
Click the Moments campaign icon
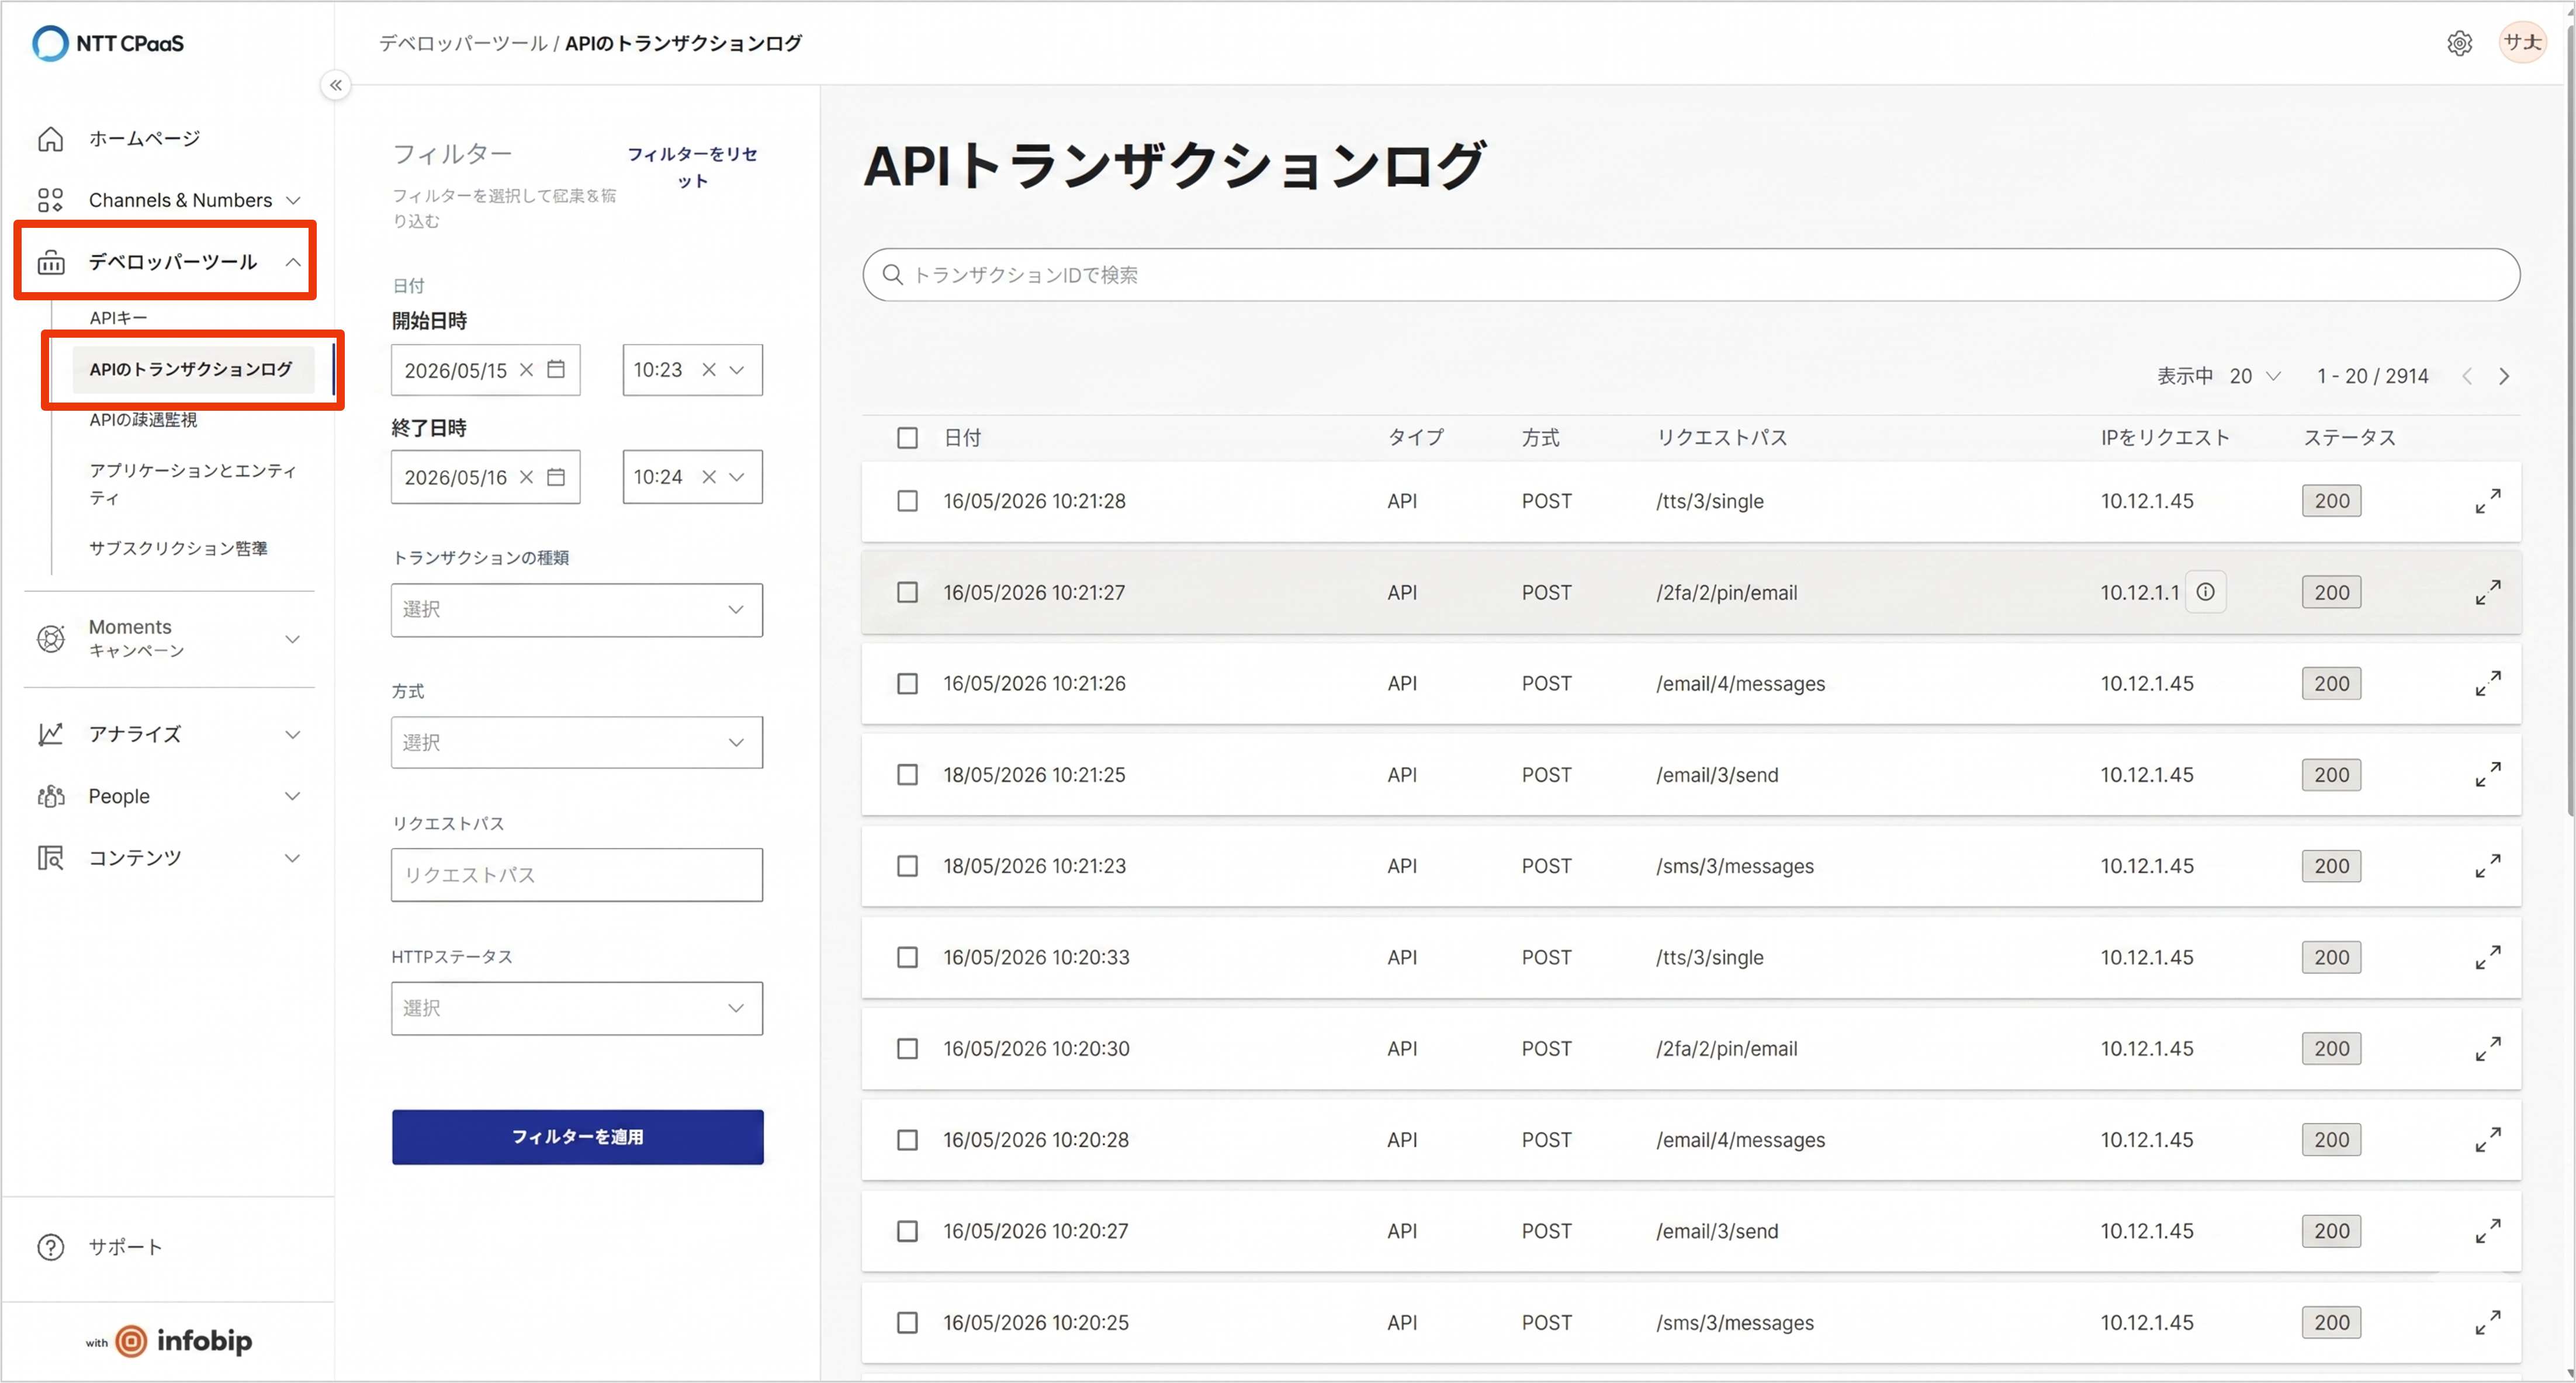[x=50, y=638]
